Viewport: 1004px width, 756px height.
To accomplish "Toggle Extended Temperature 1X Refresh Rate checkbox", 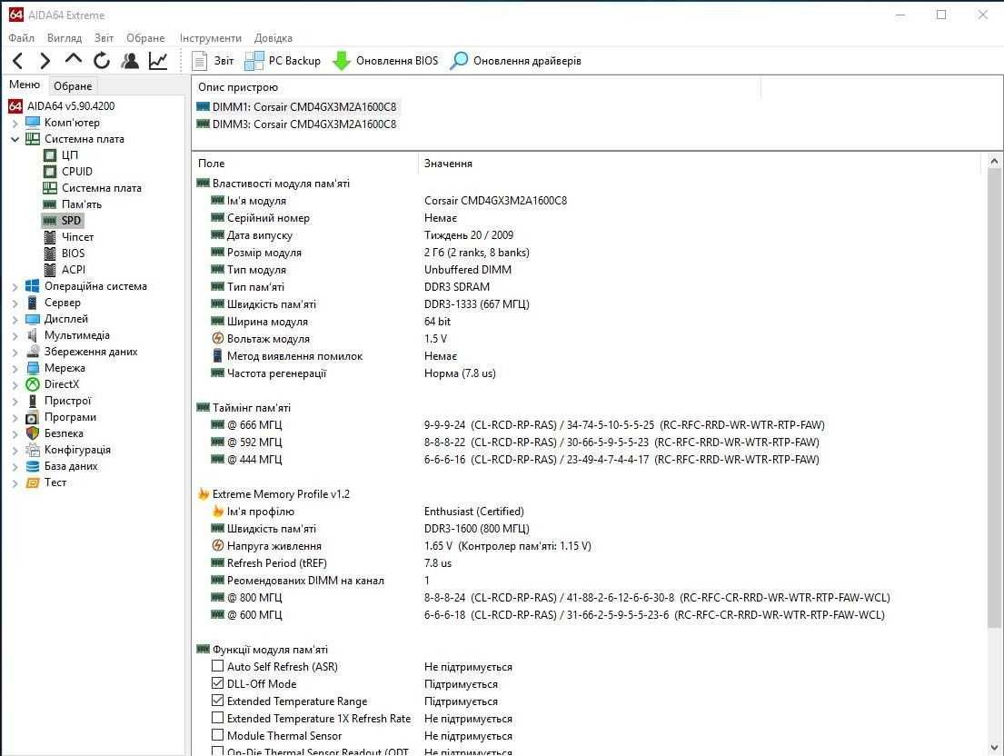I will [218, 718].
